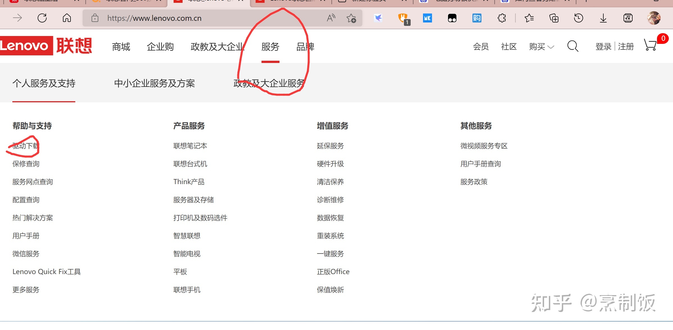673x330 pixels.
Task: Open the black two-eyed extension icon
Action: [452, 18]
